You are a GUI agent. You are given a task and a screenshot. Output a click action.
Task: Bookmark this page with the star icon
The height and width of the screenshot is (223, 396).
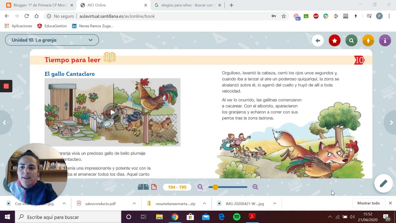(284, 16)
